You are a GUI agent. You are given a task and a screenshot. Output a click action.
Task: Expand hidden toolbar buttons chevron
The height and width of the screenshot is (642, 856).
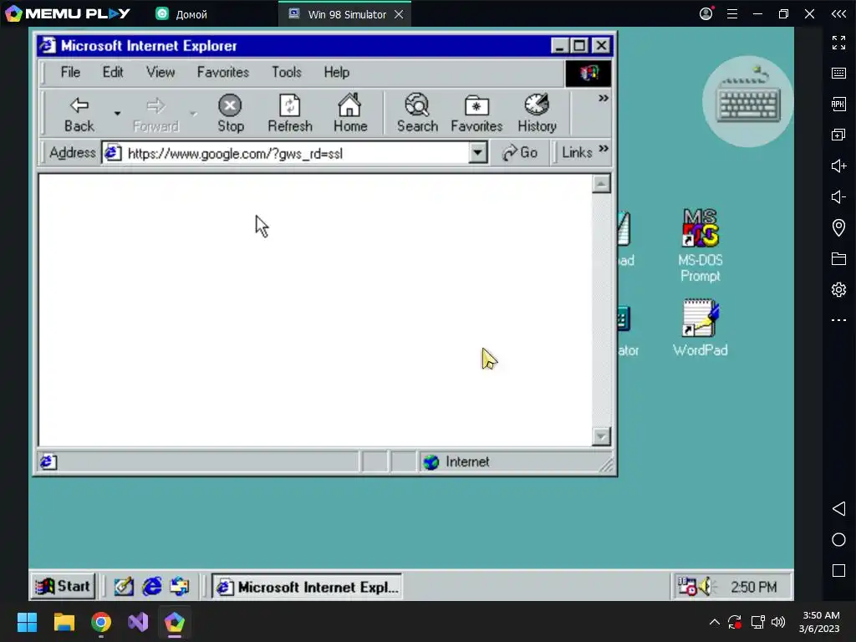tap(603, 99)
